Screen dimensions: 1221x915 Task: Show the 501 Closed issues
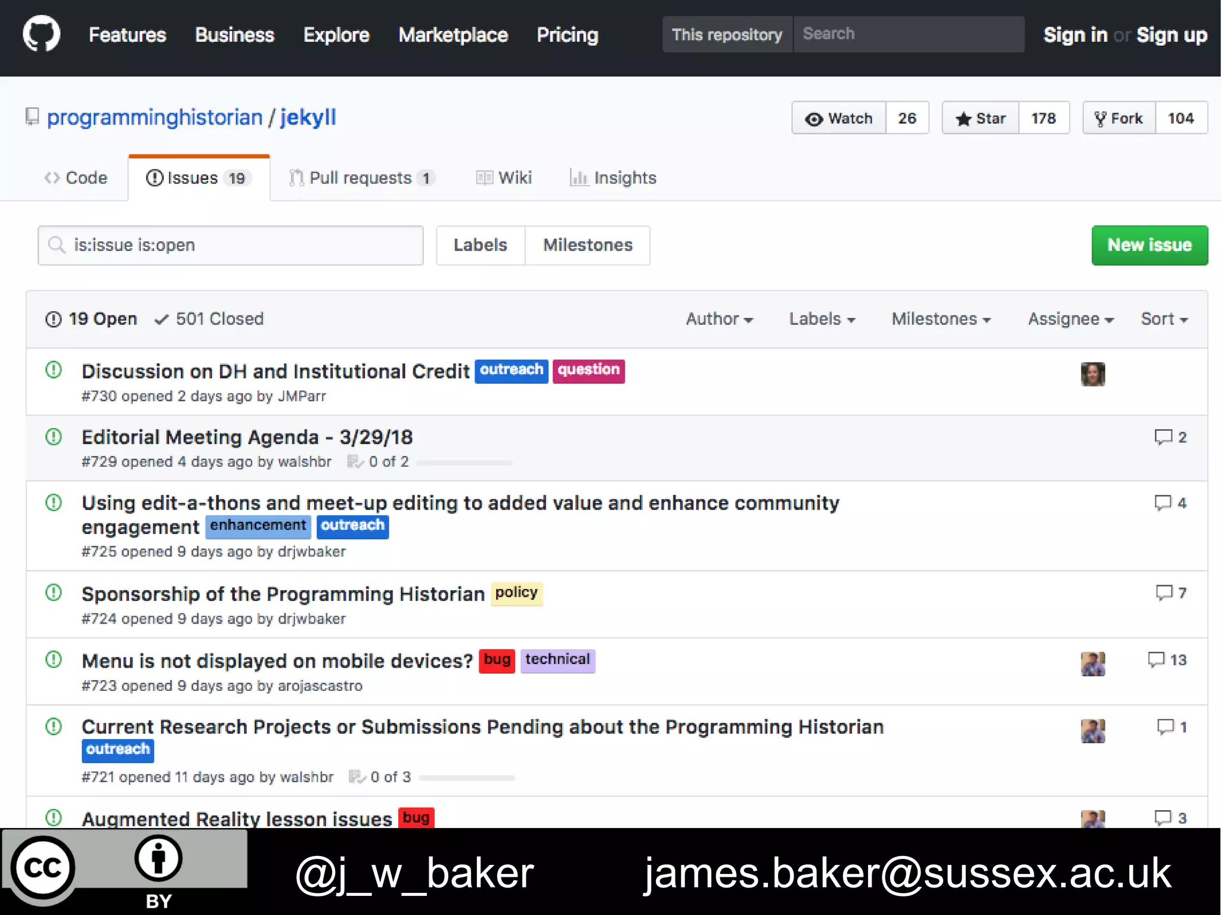pos(209,319)
